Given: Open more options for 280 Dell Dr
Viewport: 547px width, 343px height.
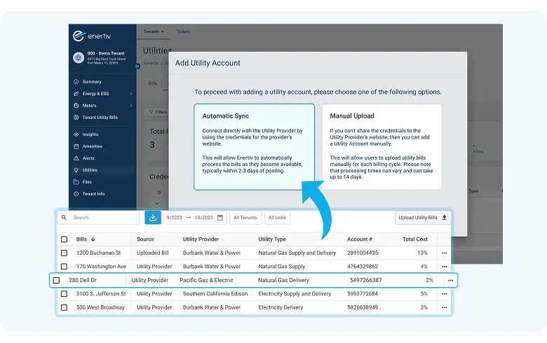Looking at the screenshot, I should tap(450, 280).
